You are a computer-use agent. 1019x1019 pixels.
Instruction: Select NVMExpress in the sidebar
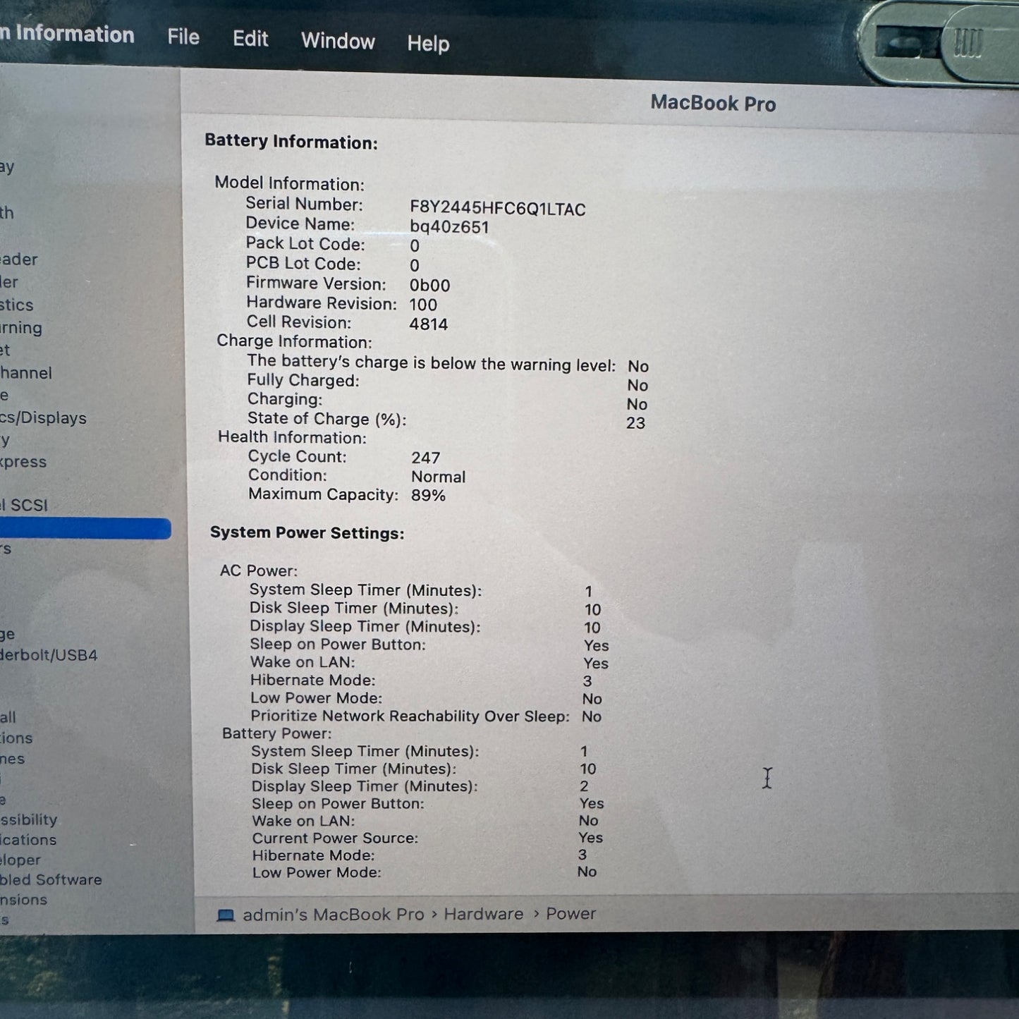23,462
